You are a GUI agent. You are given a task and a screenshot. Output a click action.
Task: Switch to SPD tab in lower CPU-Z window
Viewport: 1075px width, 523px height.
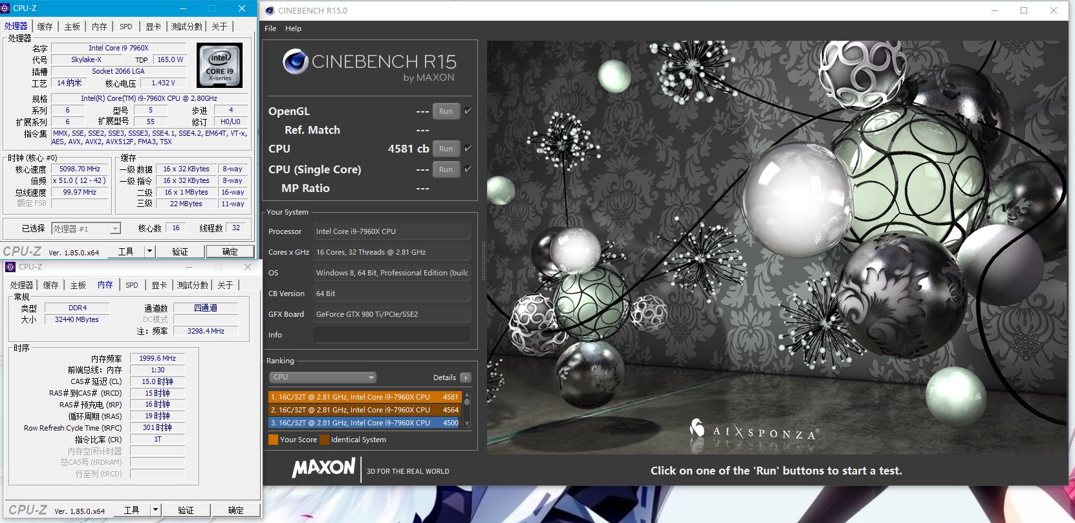[132, 285]
